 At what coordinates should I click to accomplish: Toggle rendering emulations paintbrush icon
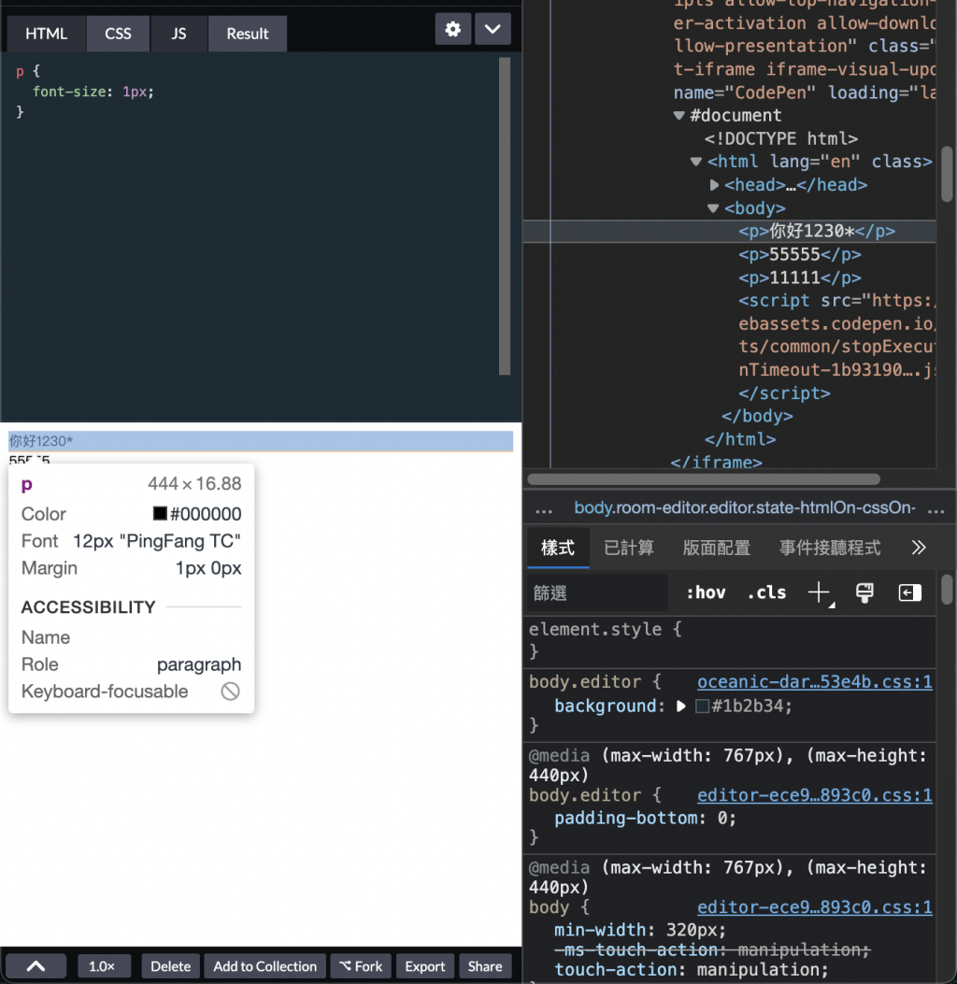click(864, 592)
